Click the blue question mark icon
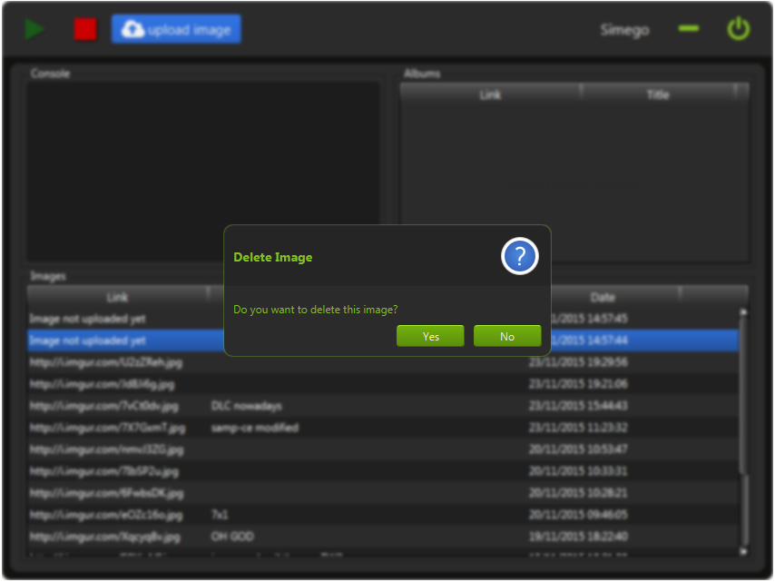 519,256
